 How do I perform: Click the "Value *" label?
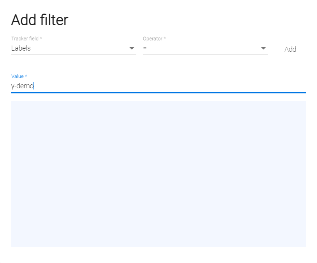(x=19, y=76)
